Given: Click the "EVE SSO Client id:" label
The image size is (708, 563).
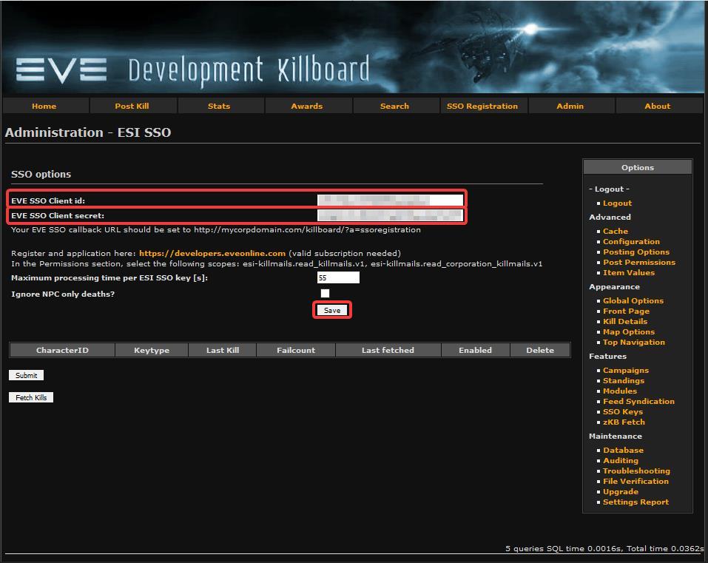Looking at the screenshot, I should [48, 201].
